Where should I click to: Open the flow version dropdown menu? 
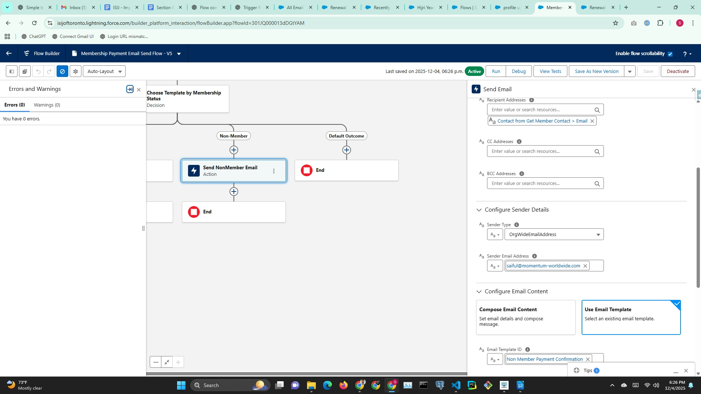pos(179,54)
